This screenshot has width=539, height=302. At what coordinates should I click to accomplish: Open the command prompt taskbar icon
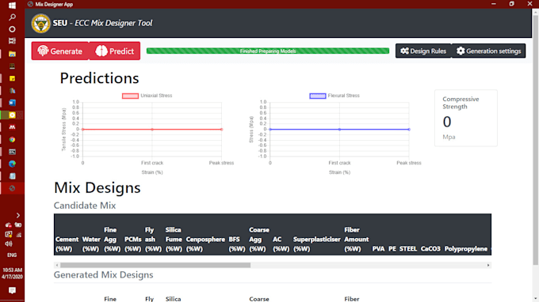click(12, 152)
